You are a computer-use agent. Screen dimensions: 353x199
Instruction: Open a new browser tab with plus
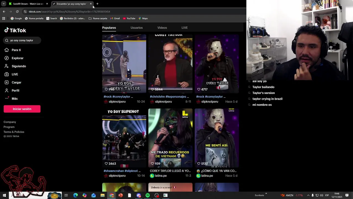pyautogui.click(x=97, y=4)
